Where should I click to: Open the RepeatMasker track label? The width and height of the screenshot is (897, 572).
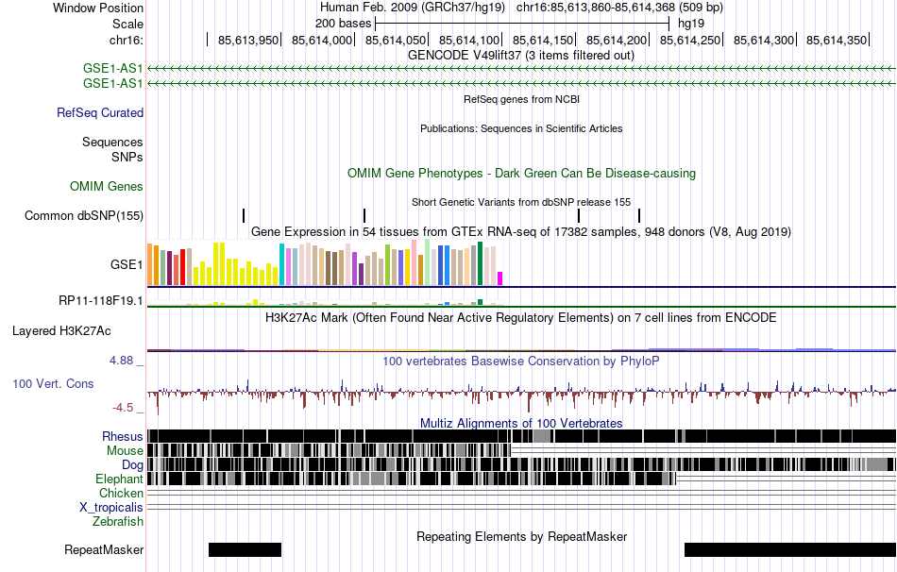(x=104, y=549)
